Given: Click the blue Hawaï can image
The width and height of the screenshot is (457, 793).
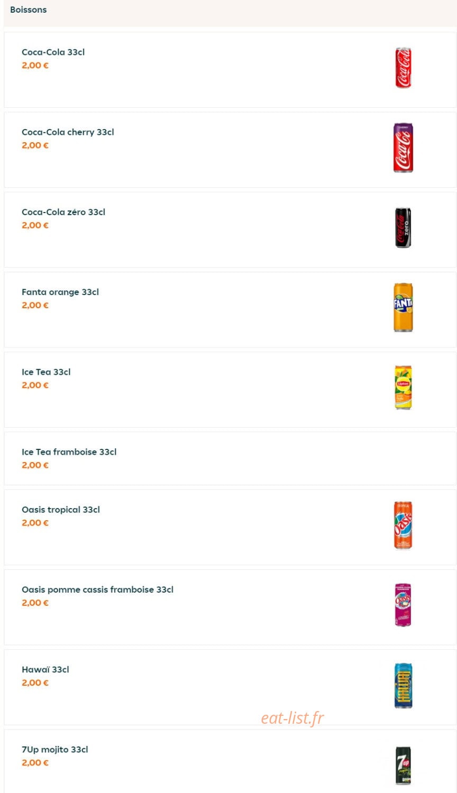Looking at the screenshot, I should (x=403, y=685).
